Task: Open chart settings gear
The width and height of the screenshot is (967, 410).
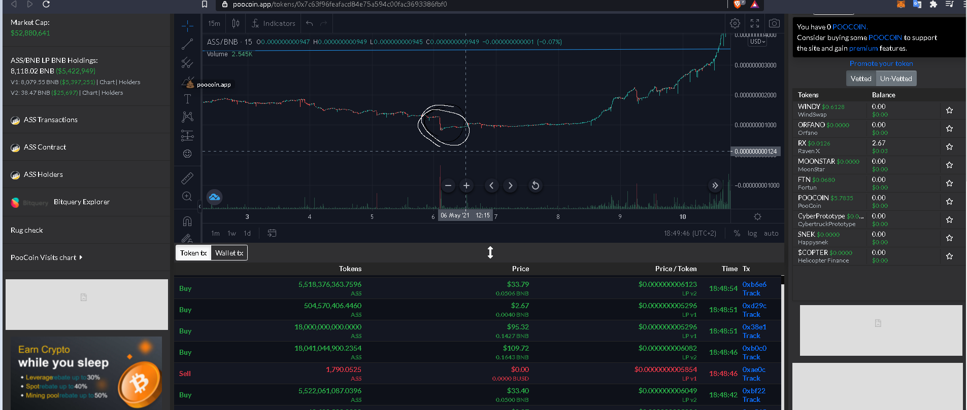Action: coord(735,23)
